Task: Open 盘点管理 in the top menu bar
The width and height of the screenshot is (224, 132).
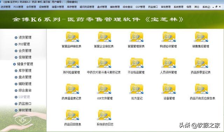Action: pos(102,7)
